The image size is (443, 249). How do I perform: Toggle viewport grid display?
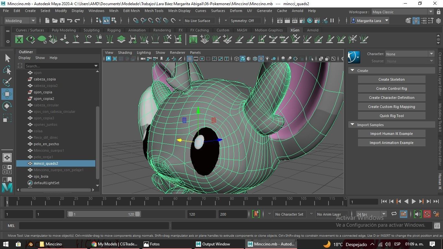point(190,59)
